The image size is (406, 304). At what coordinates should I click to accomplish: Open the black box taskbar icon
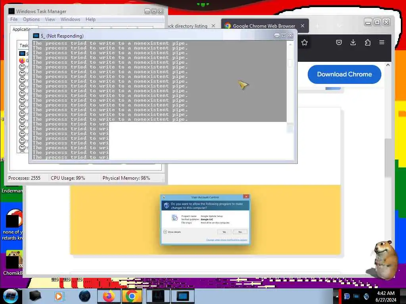pos(35,296)
